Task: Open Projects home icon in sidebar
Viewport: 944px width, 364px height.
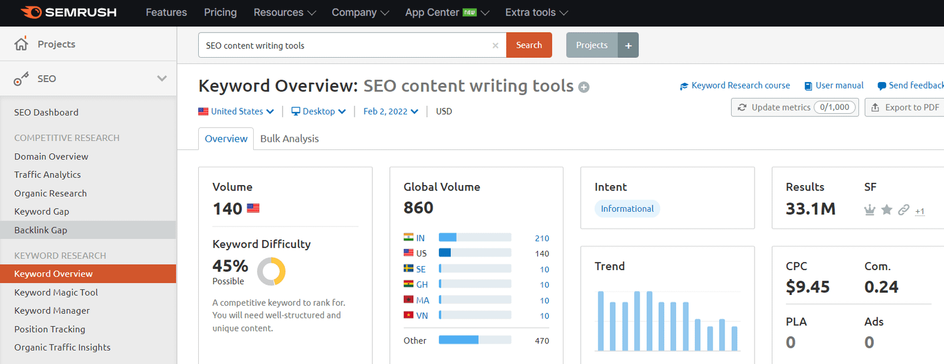Action: (21, 44)
